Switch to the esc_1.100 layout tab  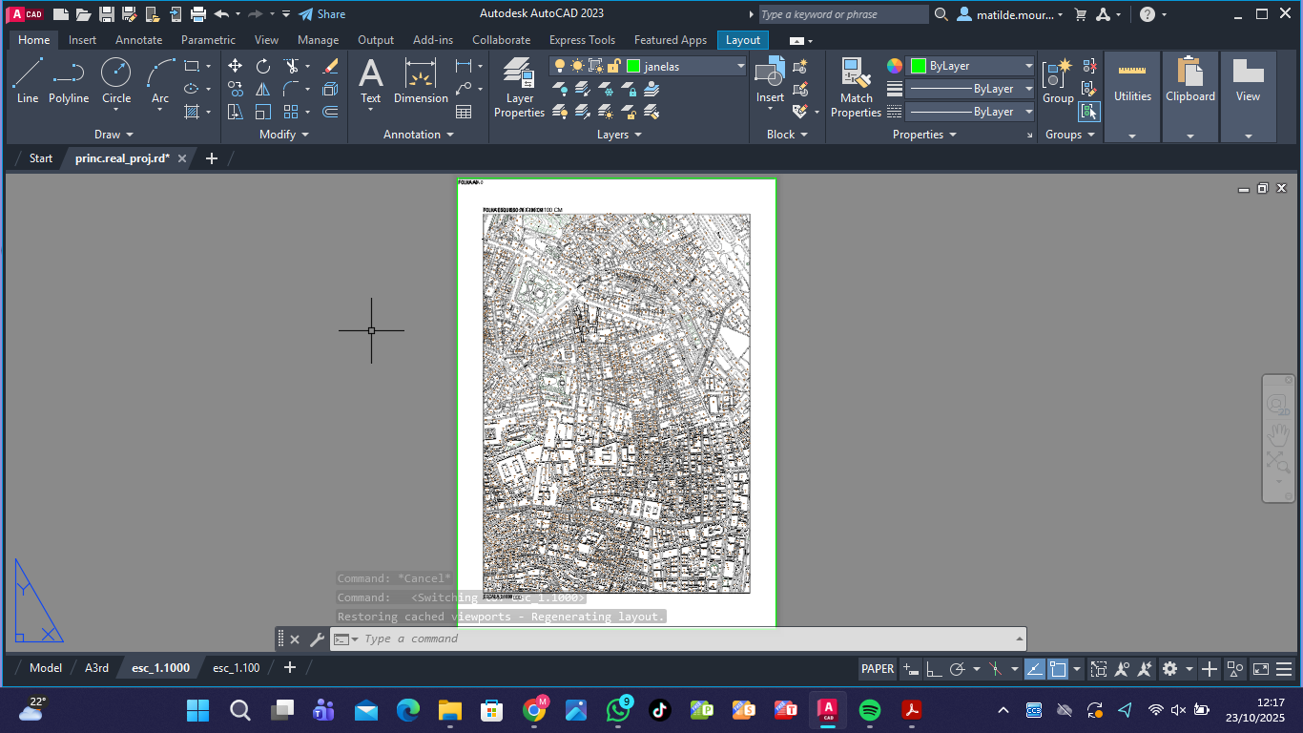click(x=236, y=668)
